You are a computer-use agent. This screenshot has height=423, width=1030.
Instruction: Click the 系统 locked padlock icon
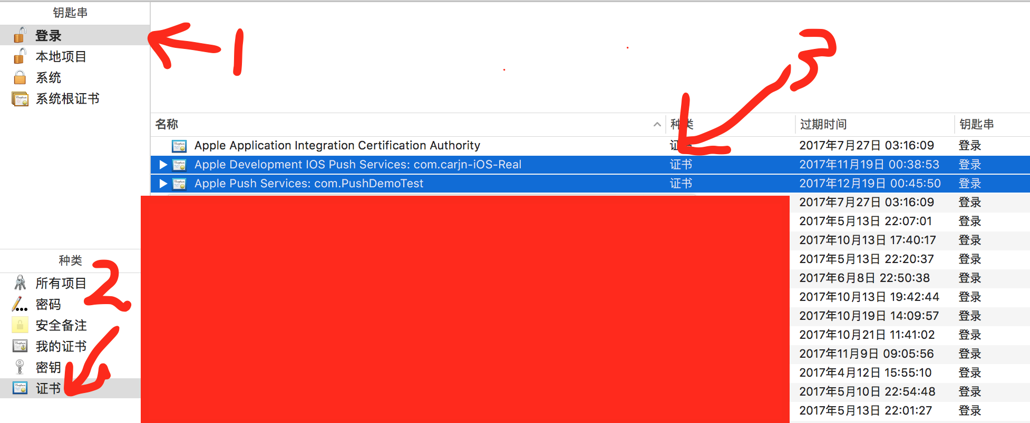20,78
